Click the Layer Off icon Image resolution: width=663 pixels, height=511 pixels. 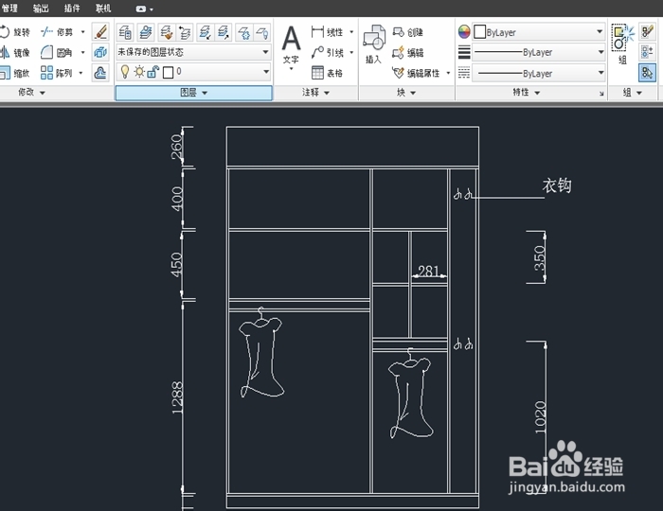[262, 32]
